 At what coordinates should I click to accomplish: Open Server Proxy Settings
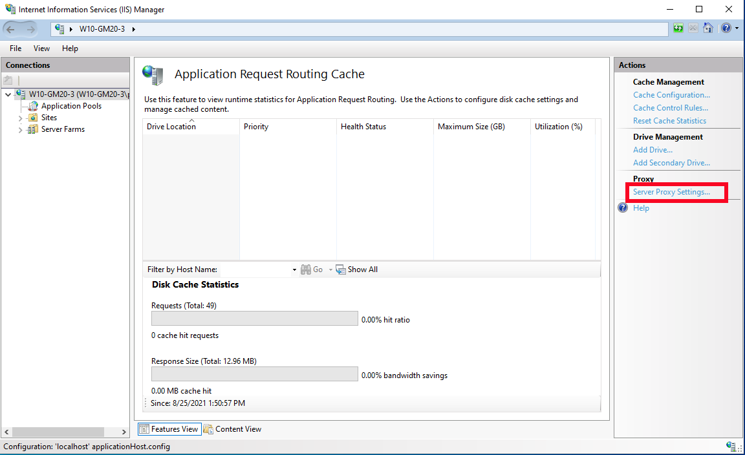(x=673, y=192)
